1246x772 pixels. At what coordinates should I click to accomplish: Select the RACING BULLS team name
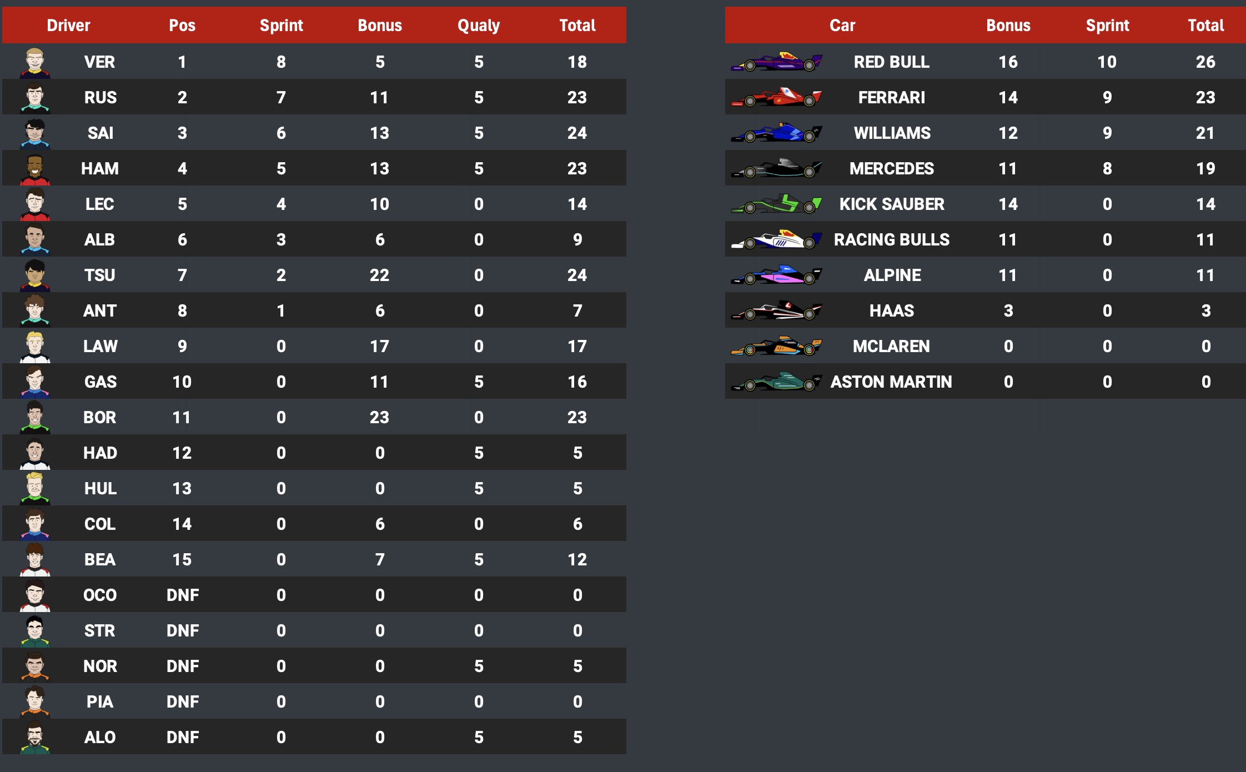[x=892, y=240]
